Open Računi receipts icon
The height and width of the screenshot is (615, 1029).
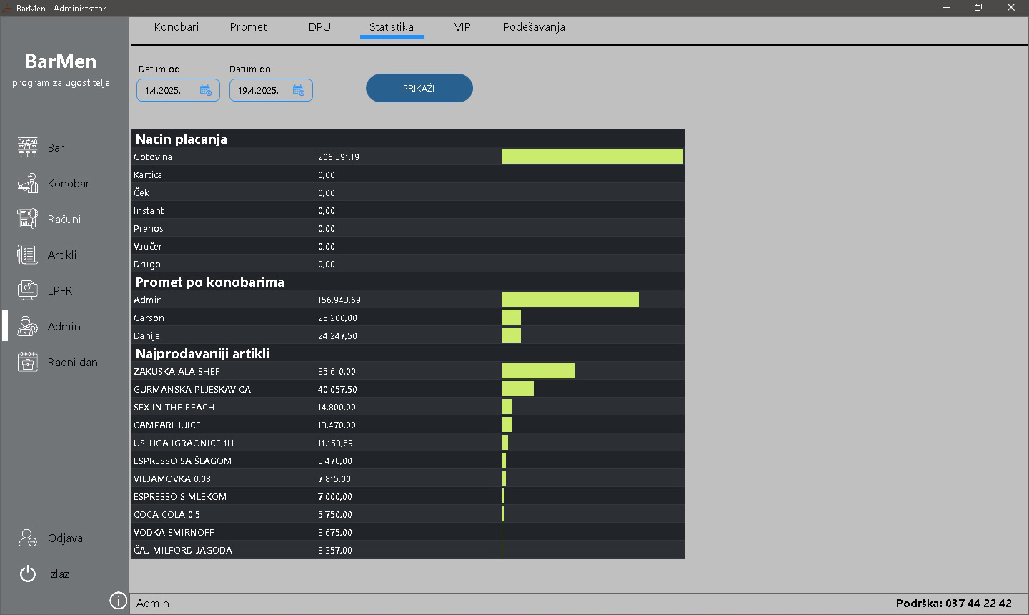pos(27,219)
